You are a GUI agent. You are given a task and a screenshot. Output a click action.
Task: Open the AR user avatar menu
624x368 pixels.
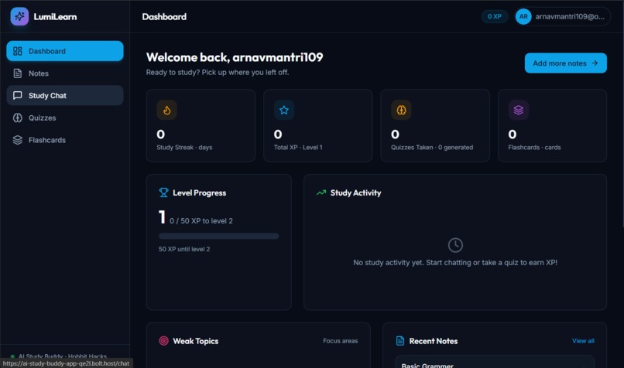(523, 17)
